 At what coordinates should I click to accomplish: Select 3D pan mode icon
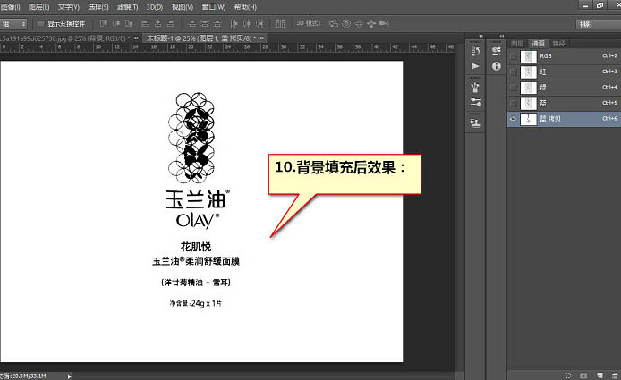[x=359, y=24]
